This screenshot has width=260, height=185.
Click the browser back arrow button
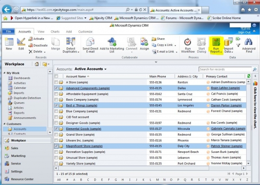7,9
